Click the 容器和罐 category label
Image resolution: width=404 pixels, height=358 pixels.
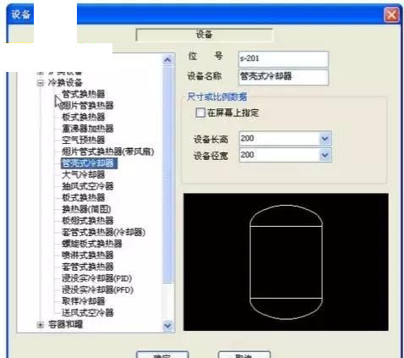tap(65, 325)
